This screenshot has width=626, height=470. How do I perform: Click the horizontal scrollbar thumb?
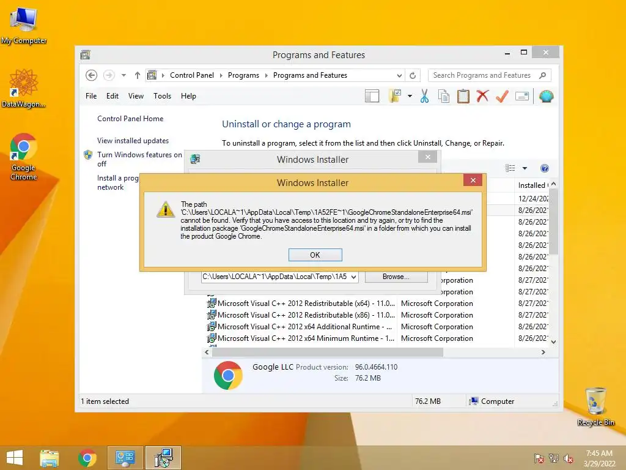pos(328,352)
